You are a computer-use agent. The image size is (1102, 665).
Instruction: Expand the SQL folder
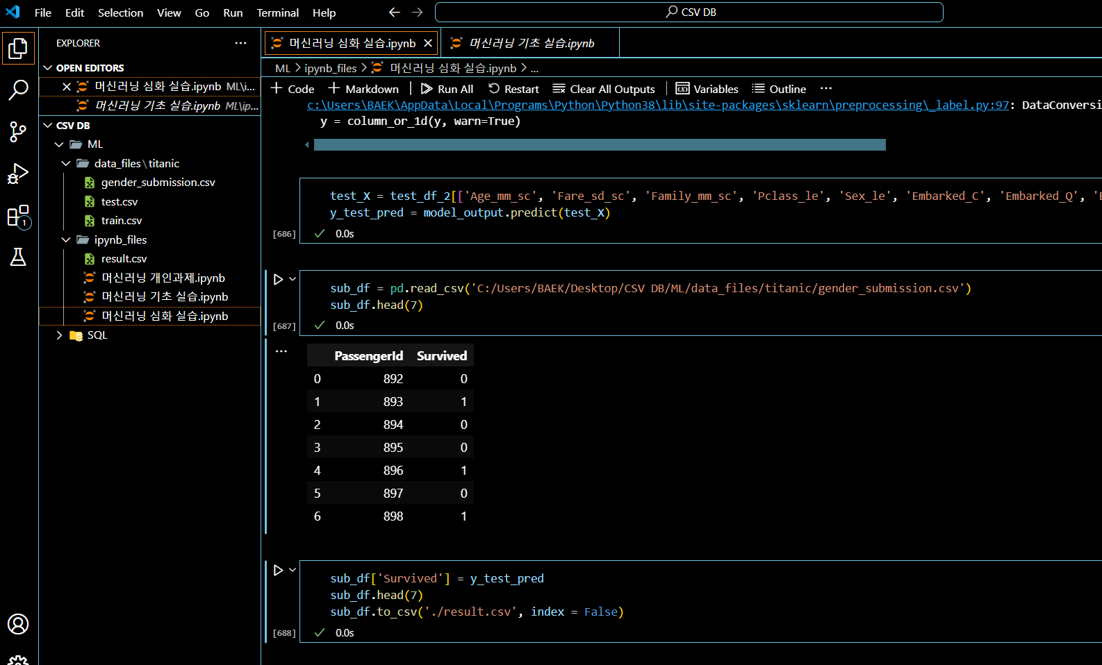coord(60,335)
